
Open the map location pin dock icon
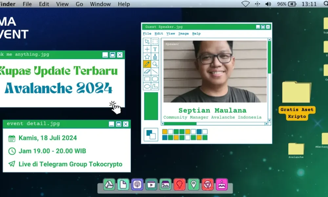pyautogui.click(x=194, y=185)
